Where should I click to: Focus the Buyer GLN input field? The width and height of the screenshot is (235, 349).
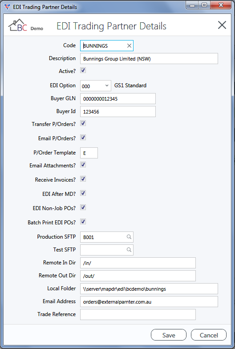[117, 99]
